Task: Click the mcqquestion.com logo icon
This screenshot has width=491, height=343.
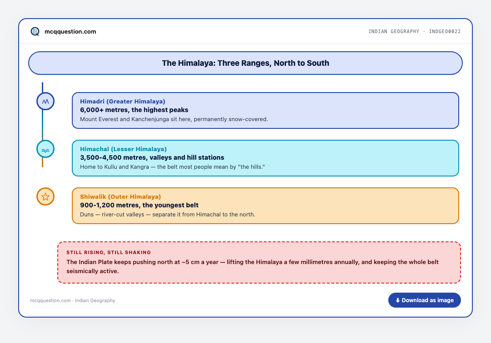Action: tap(35, 31)
